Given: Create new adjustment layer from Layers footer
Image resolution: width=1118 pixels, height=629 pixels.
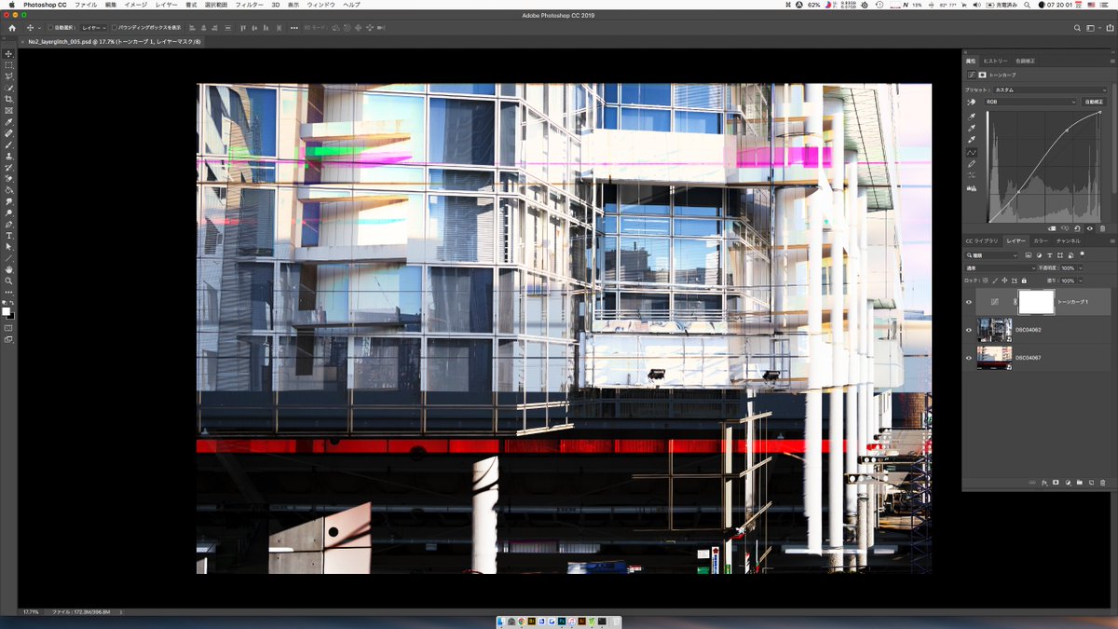Looking at the screenshot, I should coord(1068,483).
